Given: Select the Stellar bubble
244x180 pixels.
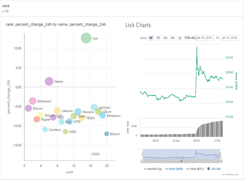Looking at the screenshot, I should pos(49,81).
